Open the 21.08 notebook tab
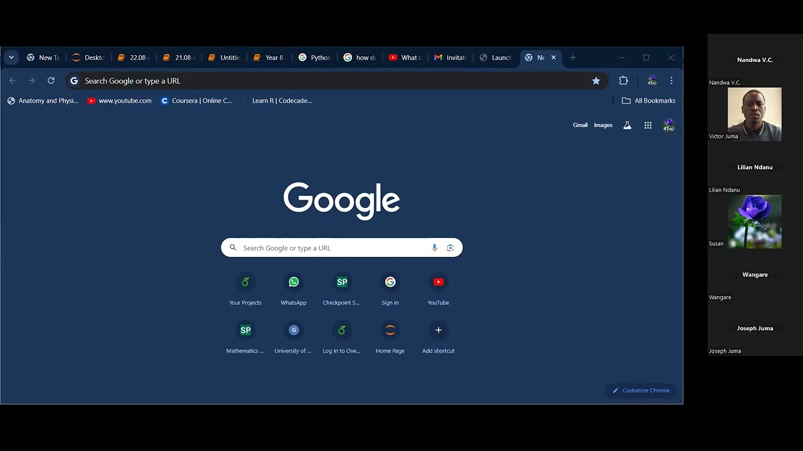The image size is (803, 451). tap(178, 58)
